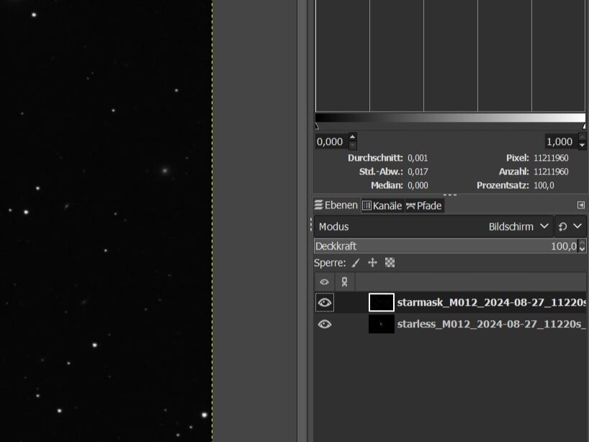Click the Durchschnitt value 0,001
This screenshot has width=589, height=442.
point(418,158)
